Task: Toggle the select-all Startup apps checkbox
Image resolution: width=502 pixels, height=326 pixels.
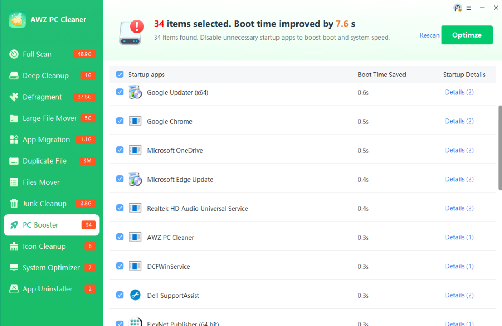Action: pyautogui.click(x=120, y=74)
